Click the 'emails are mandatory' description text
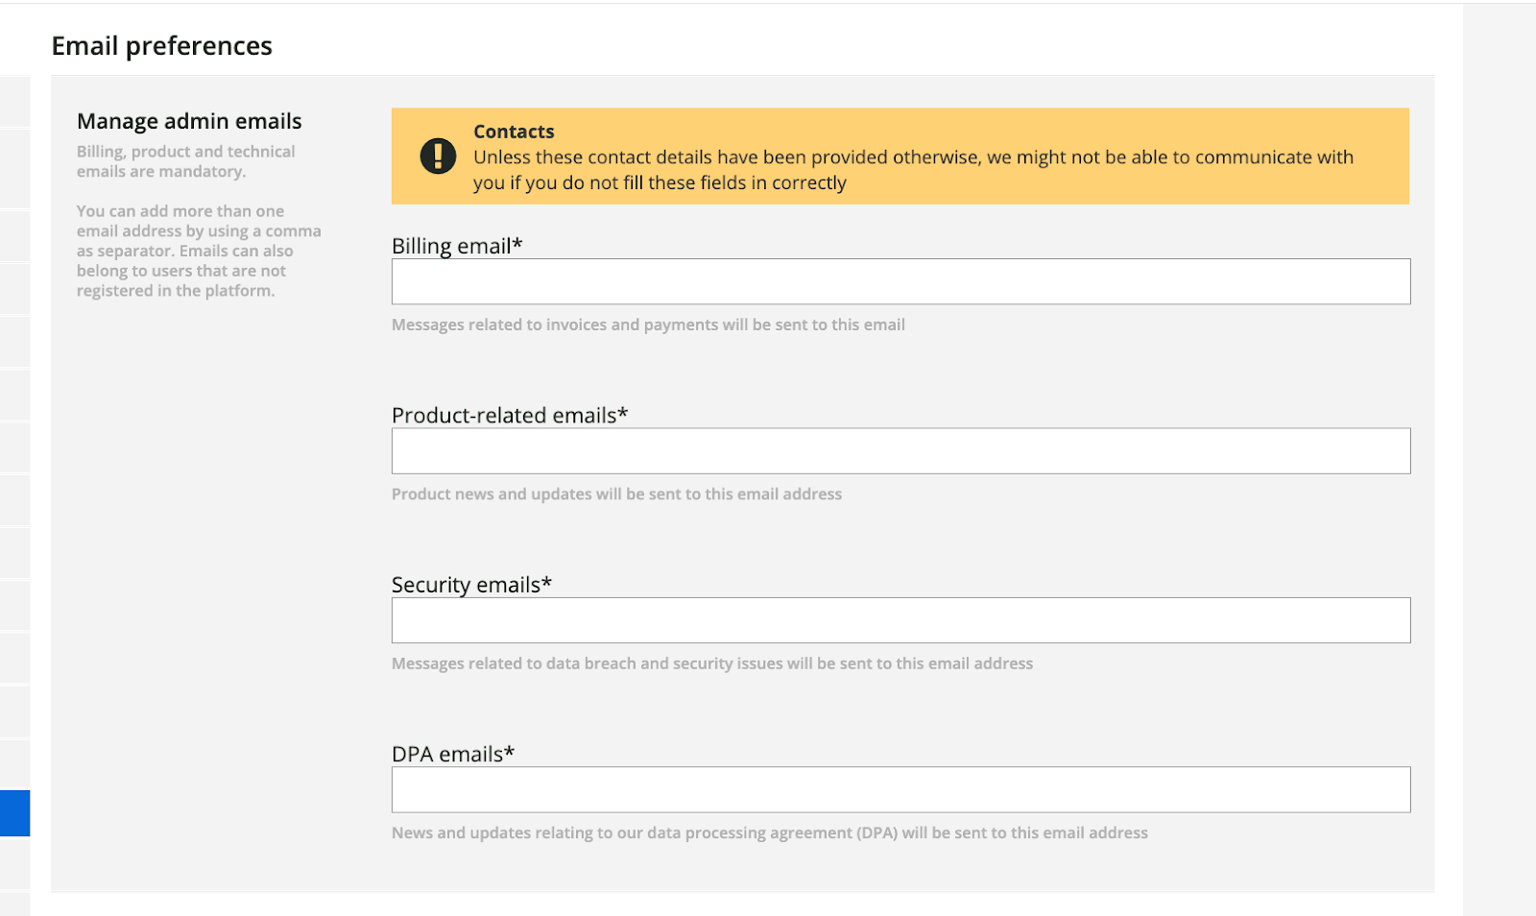 pos(185,161)
